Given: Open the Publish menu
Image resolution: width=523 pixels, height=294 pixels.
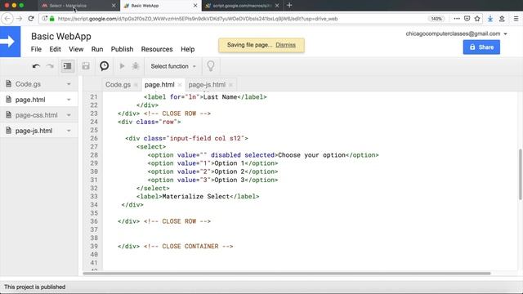Looking at the screenshot, I should (x=122, y=49).
